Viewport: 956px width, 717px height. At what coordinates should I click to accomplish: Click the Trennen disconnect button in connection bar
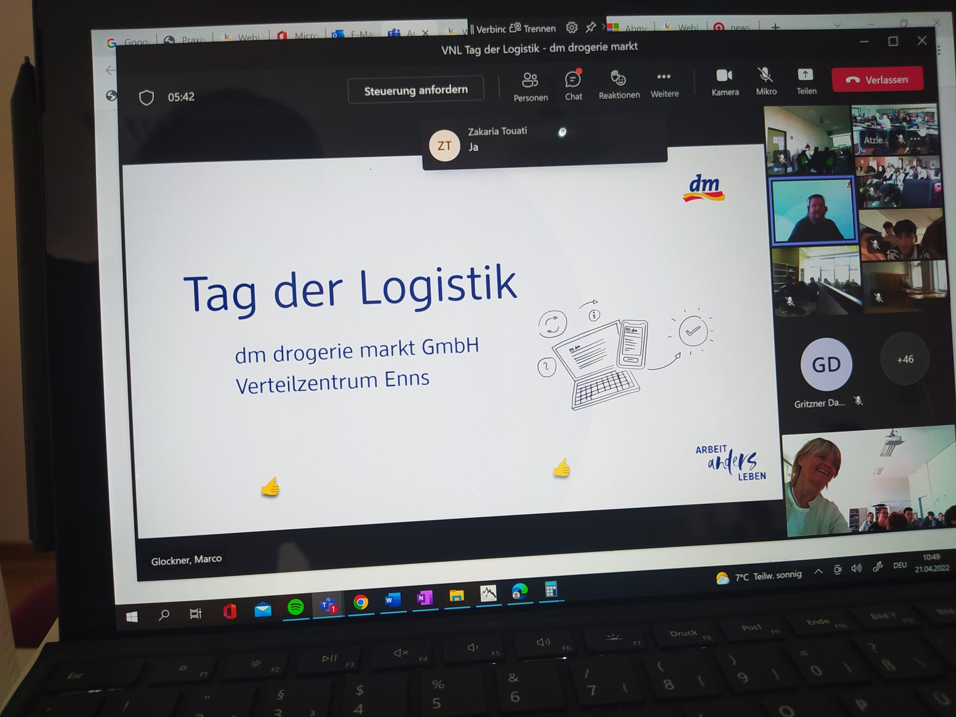click(x=533, y=29)
